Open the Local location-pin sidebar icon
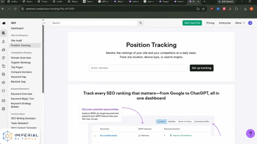257x144 pixels. click(x=4, y=58)
